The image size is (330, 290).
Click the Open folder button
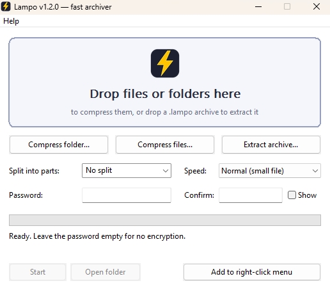pos(106,272)
